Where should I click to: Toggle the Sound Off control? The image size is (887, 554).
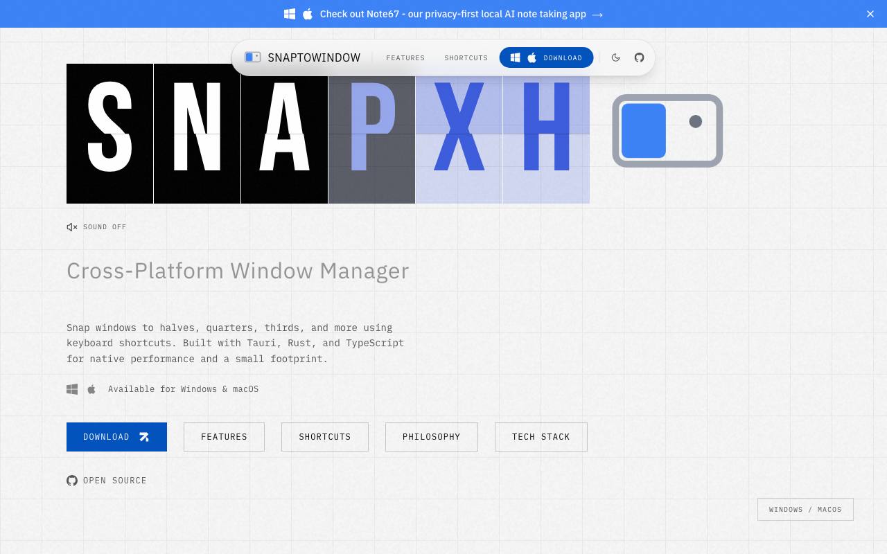click(96, 227)
